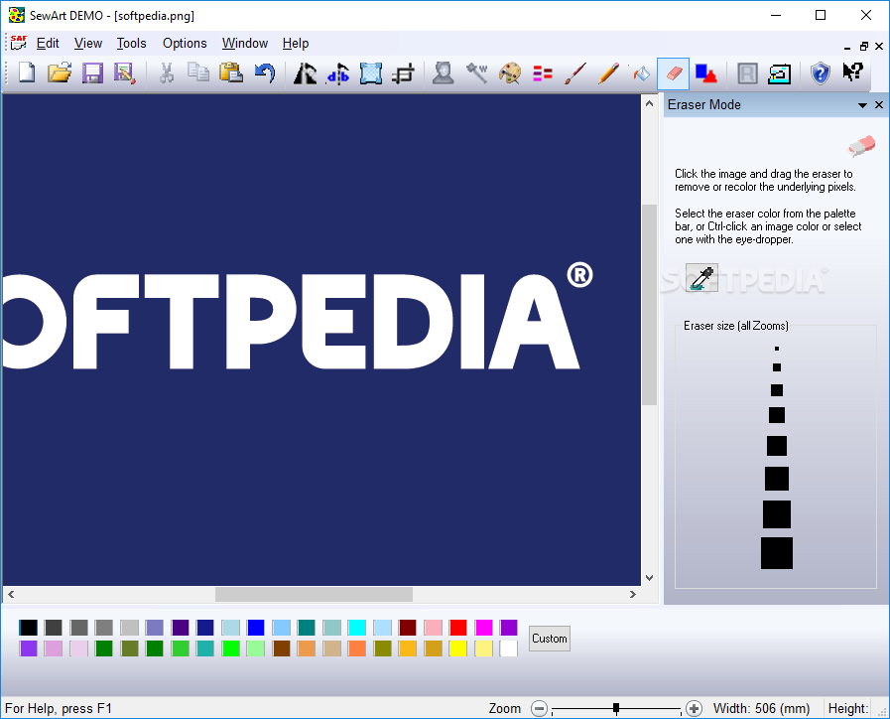Image resolution: width=890 pixels, height=719 pixels.
Task: Select the fourth eraser size square
Action: click(x=777, y=415)
